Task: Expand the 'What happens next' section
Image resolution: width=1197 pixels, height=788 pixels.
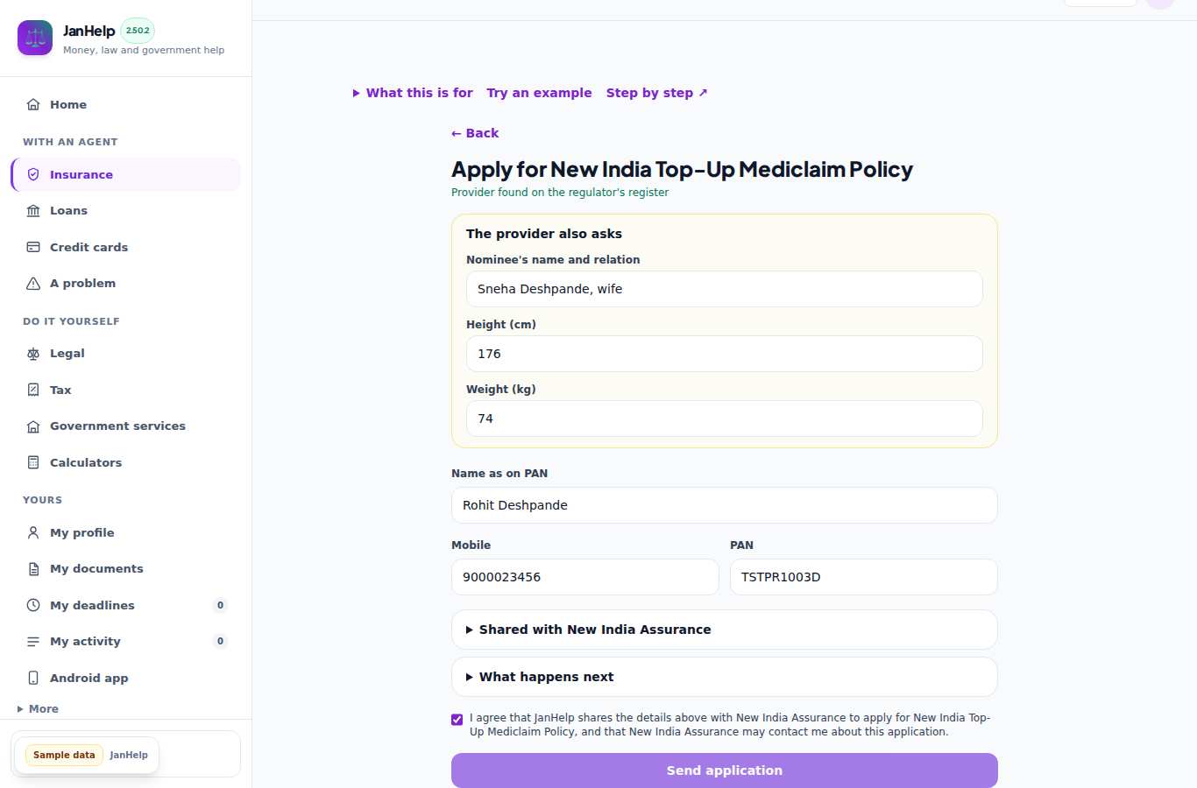Action: tap(724, 677)
